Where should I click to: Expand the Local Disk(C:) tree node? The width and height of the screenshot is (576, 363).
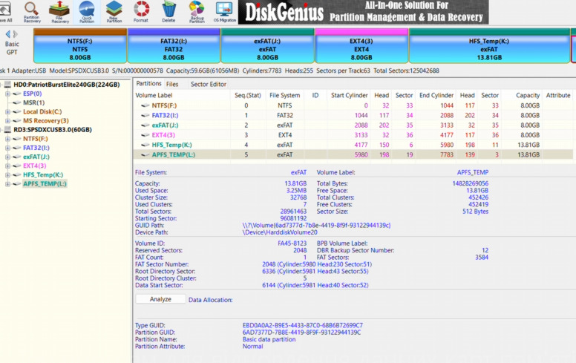(x=7, y=111)
